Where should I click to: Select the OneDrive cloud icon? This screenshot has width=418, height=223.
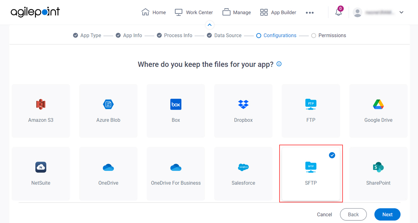(x=108, y=167)
